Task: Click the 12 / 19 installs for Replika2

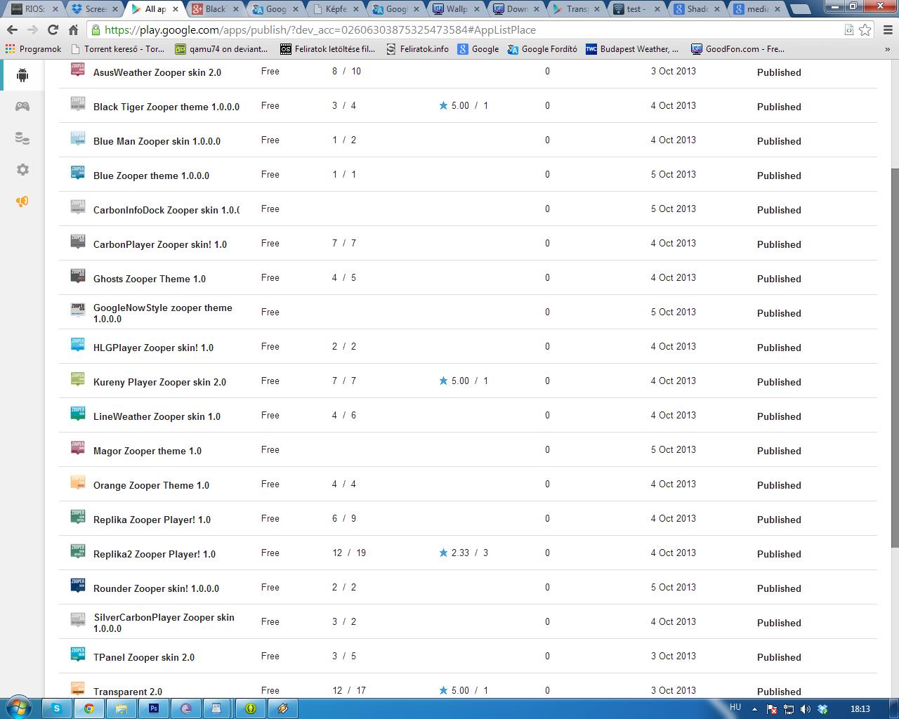Action: click(x=349, y=553)
